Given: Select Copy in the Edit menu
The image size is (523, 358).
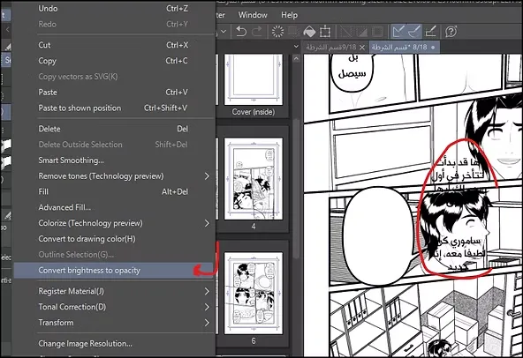Looking at the screenshot, I should point(113,61).
